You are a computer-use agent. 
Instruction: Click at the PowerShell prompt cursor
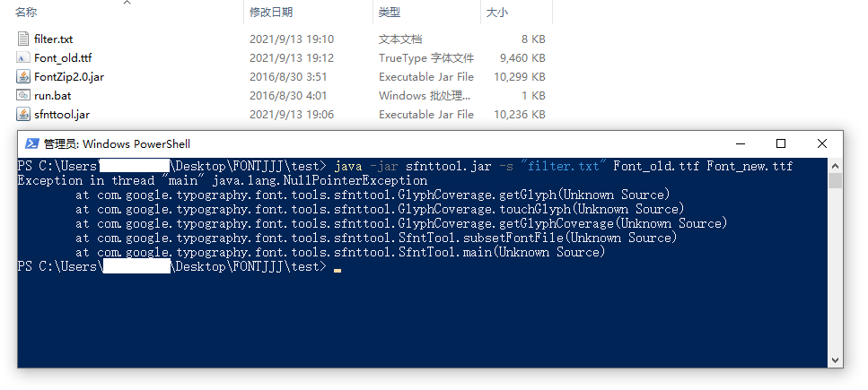tap(338, 270)
